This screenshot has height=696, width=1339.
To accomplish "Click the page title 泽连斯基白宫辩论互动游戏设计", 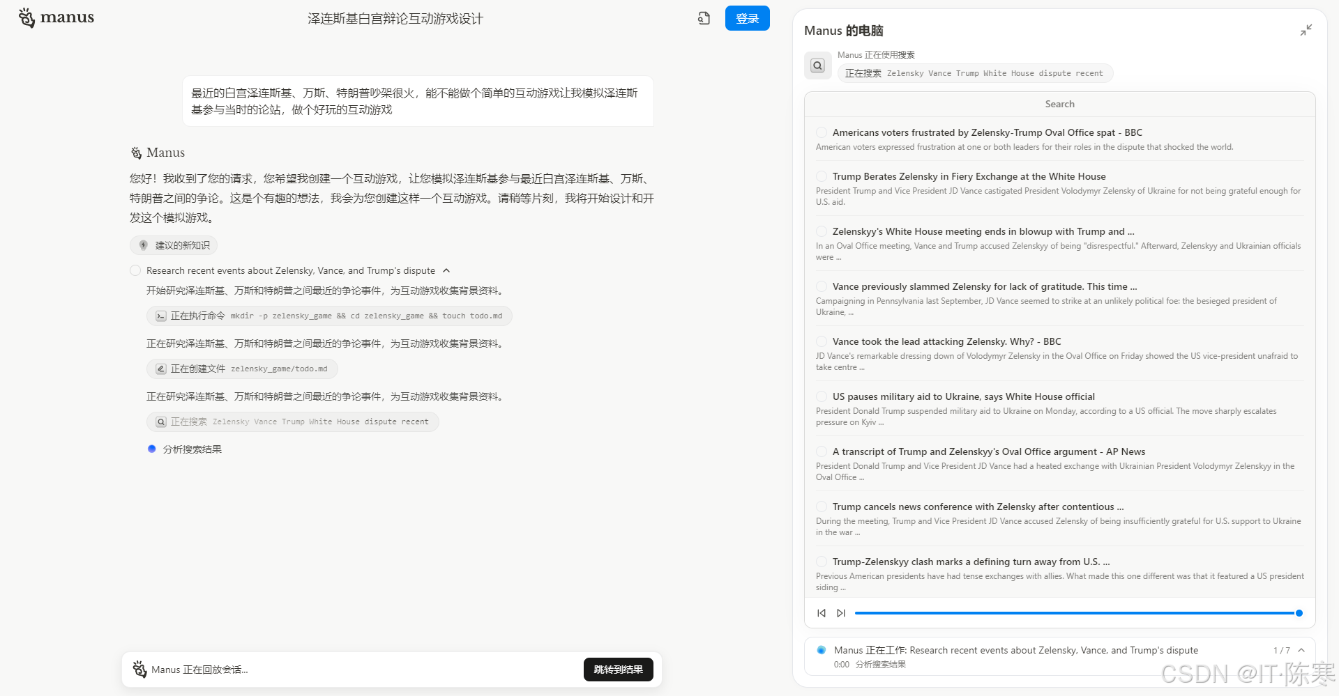I will click(395, 19).
